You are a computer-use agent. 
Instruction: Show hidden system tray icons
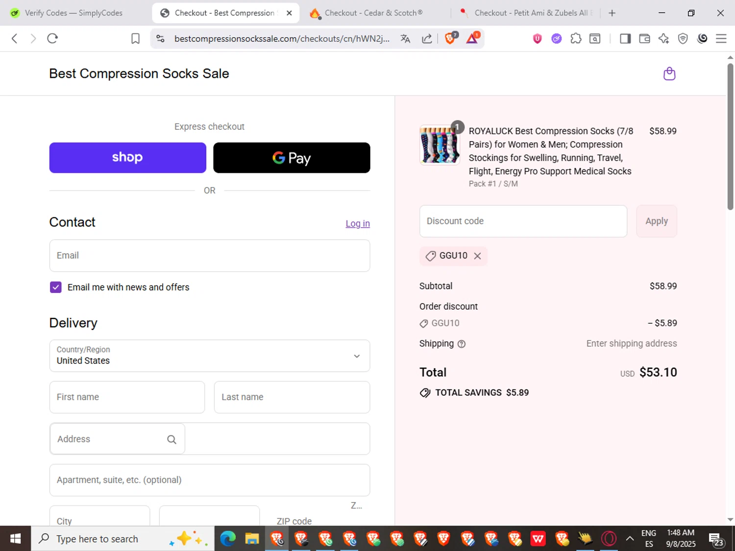630,539
